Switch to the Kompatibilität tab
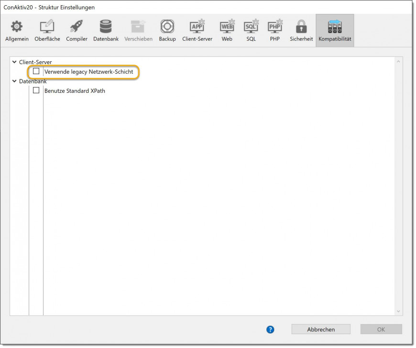This screenshot has height=348, width=416. coord(335,31)
